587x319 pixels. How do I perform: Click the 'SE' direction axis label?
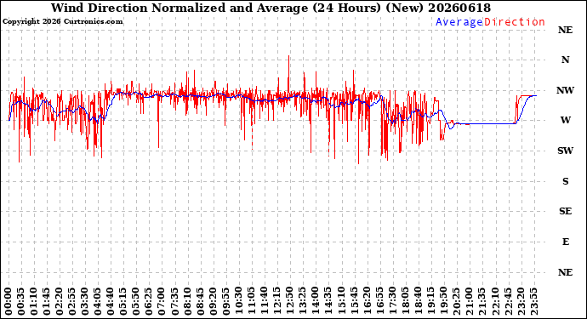click(565, 211)
